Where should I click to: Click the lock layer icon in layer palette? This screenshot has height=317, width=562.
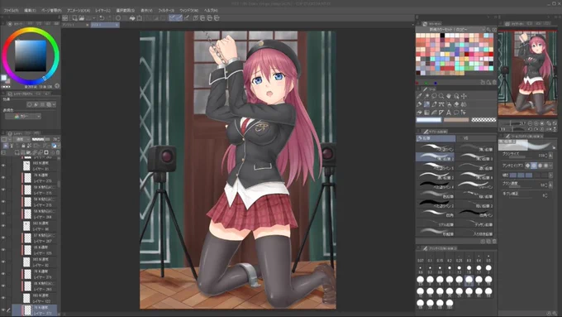(23, 146)
